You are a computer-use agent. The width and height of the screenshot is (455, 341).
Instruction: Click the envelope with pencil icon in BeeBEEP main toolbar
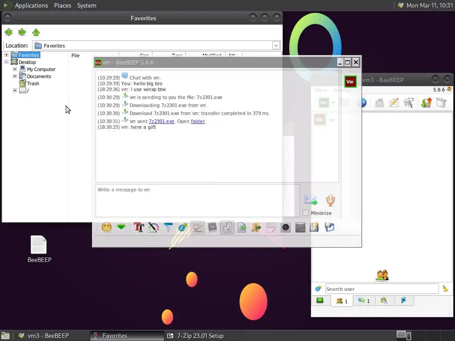tap(394, 103)
